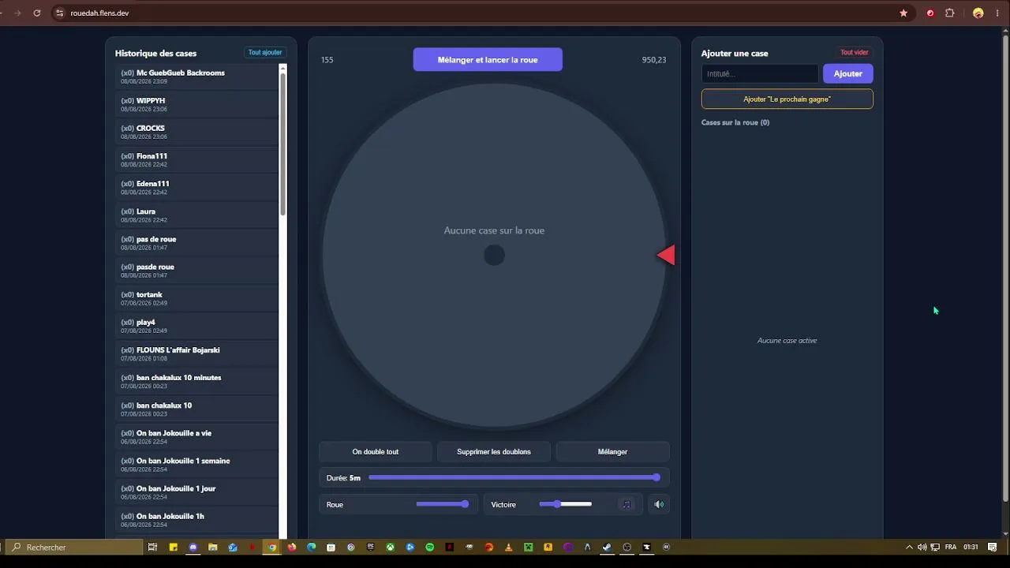This screenshot has width=1010, height=568.
Task: Click the 'Ajouter' button
Action: tap(848, 73)
